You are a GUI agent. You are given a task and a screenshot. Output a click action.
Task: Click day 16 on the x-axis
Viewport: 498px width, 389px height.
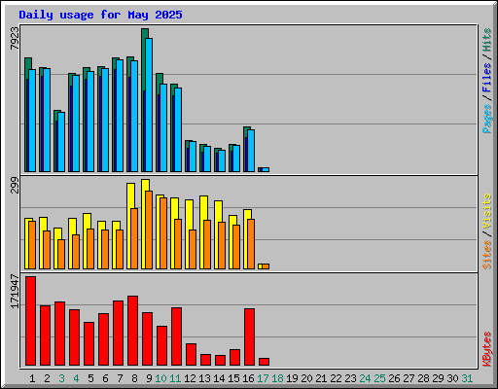248,378
